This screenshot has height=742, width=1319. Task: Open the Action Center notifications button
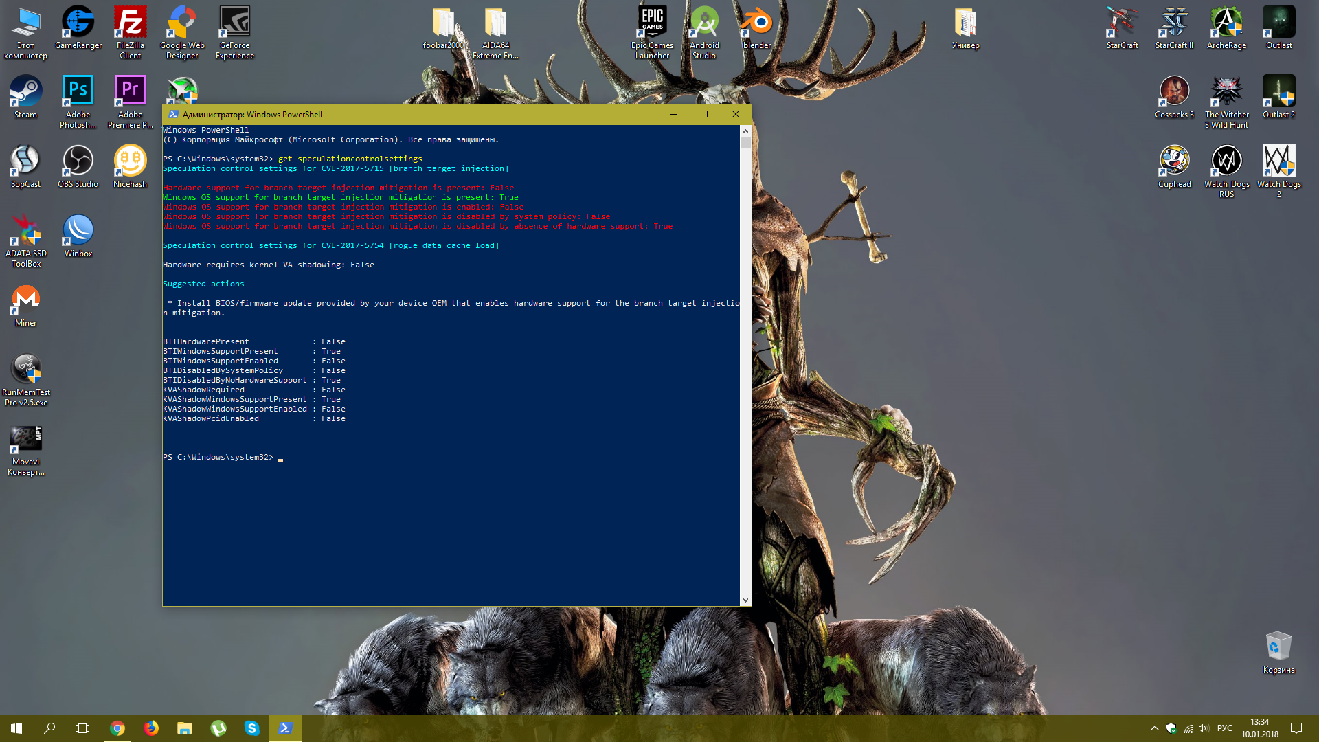pos(1296,728)
